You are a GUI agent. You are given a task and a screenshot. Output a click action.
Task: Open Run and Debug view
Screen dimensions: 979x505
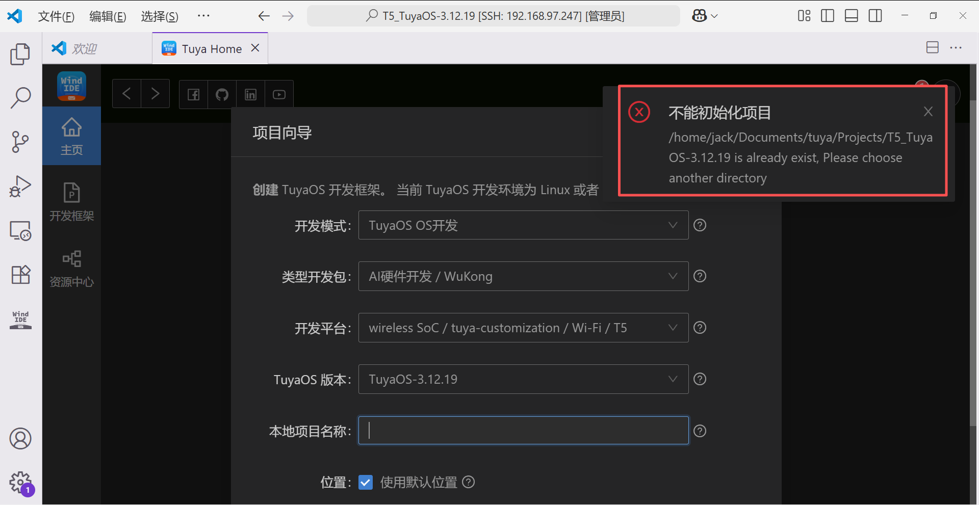(20, 186)
